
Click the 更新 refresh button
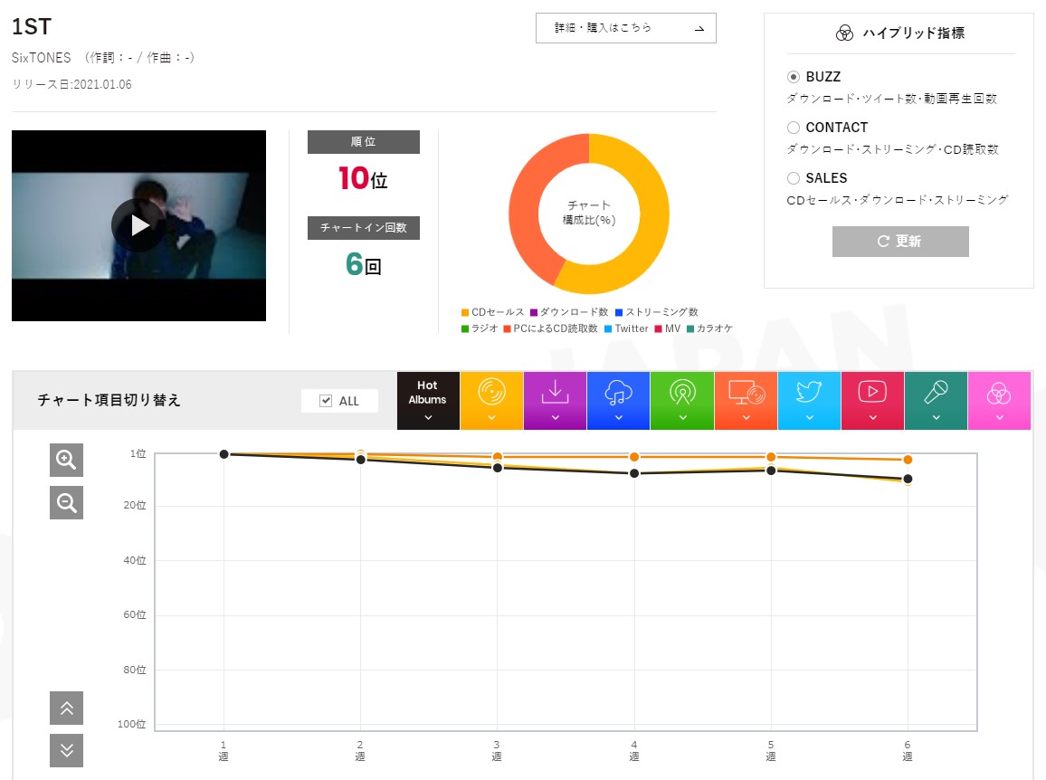click(900, 242)
